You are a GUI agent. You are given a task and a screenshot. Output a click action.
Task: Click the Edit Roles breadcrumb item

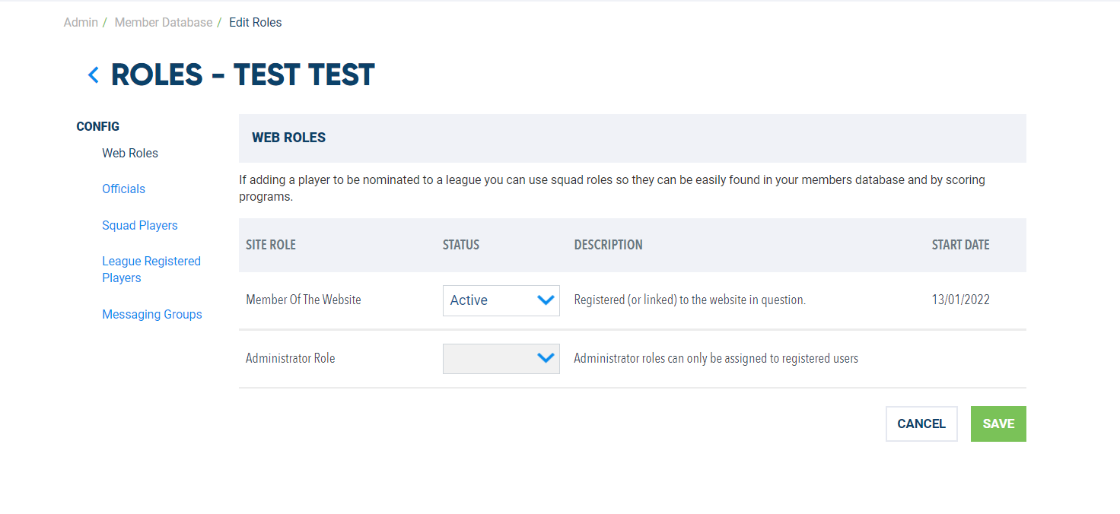click(256, 23)
